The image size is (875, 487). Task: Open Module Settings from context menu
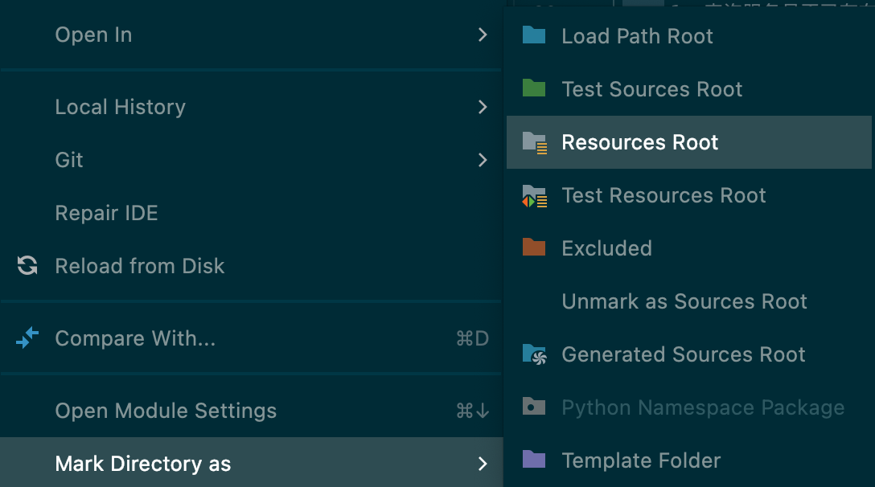coord(166,411)
